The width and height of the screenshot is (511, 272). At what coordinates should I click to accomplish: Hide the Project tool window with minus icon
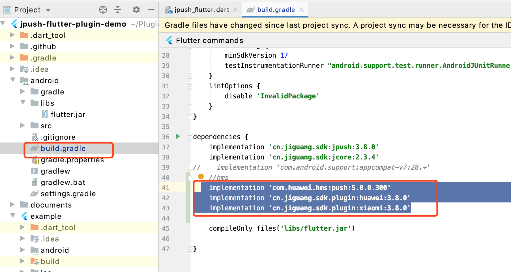[x=151, y=10]
